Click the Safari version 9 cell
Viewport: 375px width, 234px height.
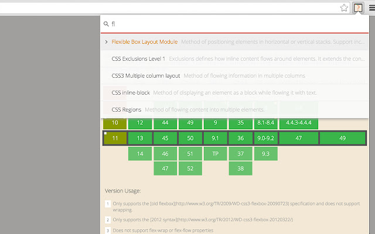[x=215, y=123]
